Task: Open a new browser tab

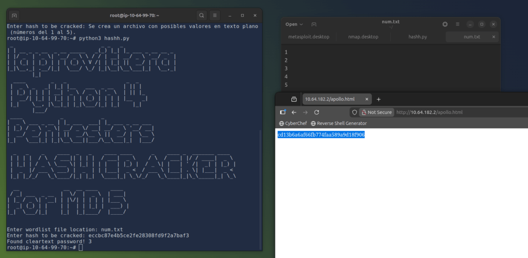Action: pos(378,100)
